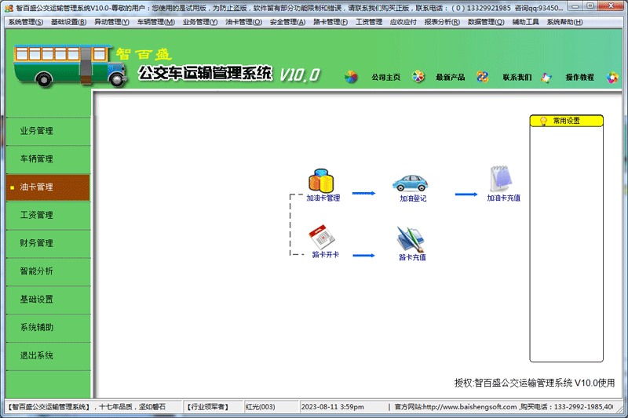
Task: Open the 公司主页 link
Action: [385, 77]
